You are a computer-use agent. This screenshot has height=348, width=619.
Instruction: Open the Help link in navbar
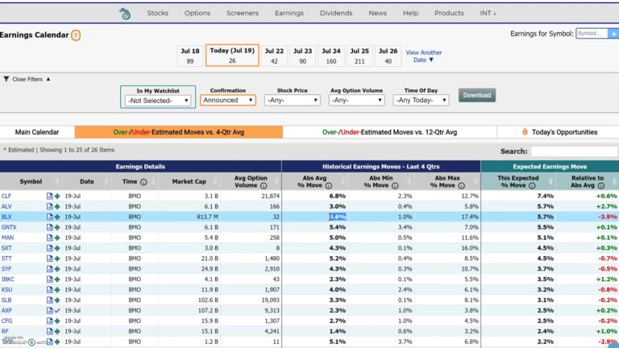(410, 13)
